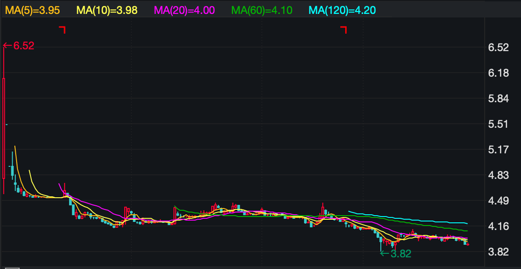The image size is (521, 269).
Task: Click the 4.83 value on price axis
Action: 498,175
